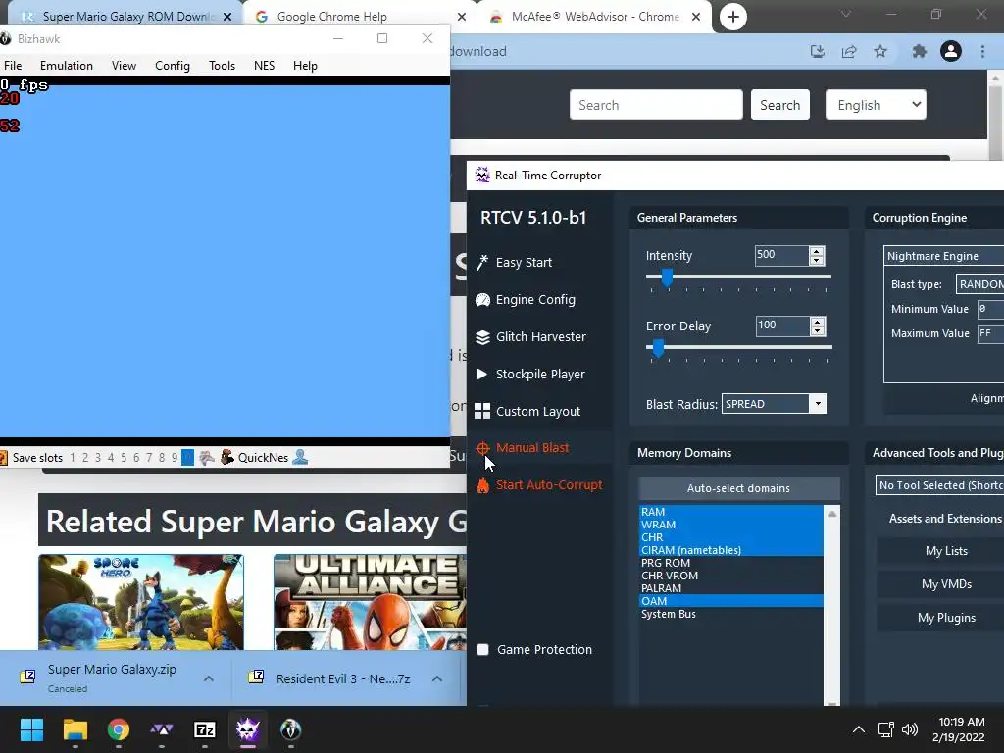
Task: Open RTCV icon in taskbar
Action: click(248, 729)
